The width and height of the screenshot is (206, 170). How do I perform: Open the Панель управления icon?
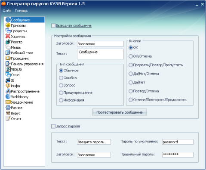click(x=8, y=64)
